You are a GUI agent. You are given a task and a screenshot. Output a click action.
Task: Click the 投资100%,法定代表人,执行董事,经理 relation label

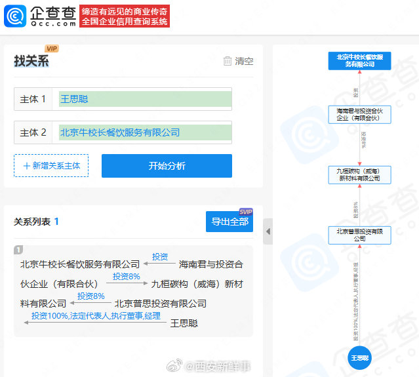[x=96, y=316]
